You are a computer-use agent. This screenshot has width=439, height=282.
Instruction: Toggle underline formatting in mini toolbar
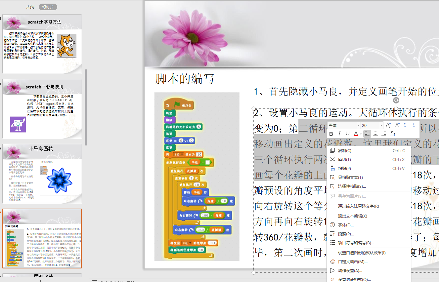coord(347,134)
